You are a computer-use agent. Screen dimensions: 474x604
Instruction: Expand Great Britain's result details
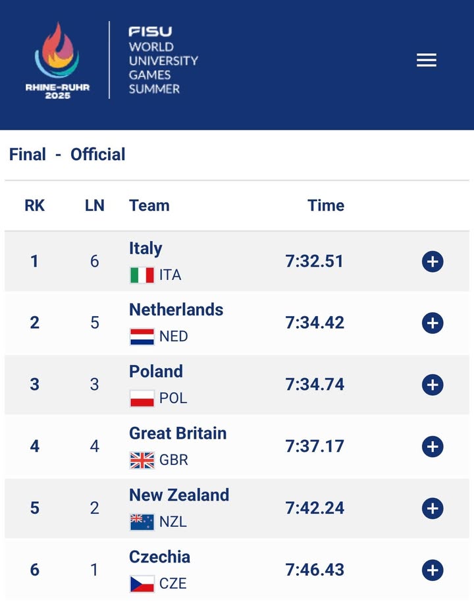coord(433,447)
